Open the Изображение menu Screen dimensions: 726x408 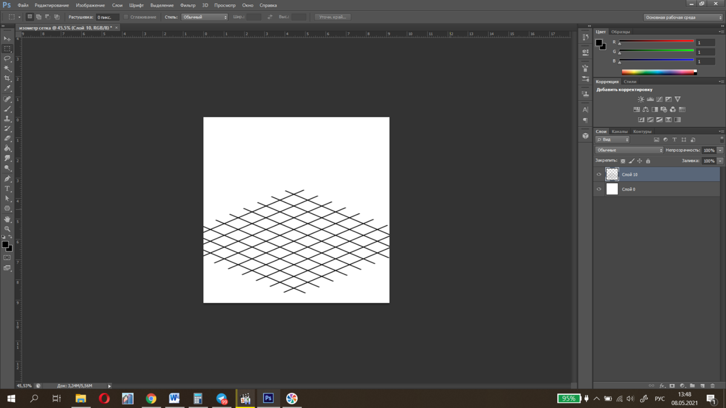(x=90, y=5)
